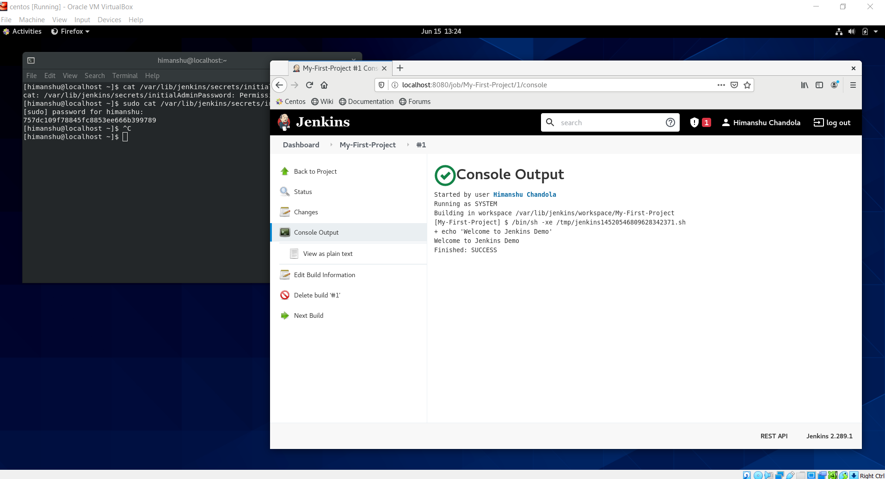Click Status magnifier icon in sidebar

(285, 192)
